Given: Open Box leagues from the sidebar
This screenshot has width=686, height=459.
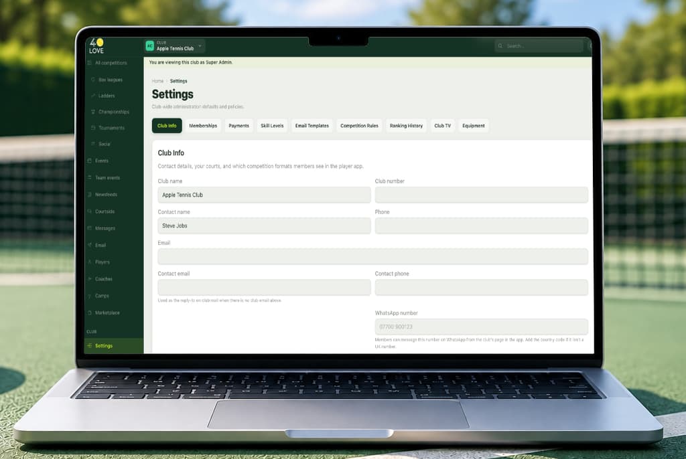Looking at the screenshot, I should 107,80.
